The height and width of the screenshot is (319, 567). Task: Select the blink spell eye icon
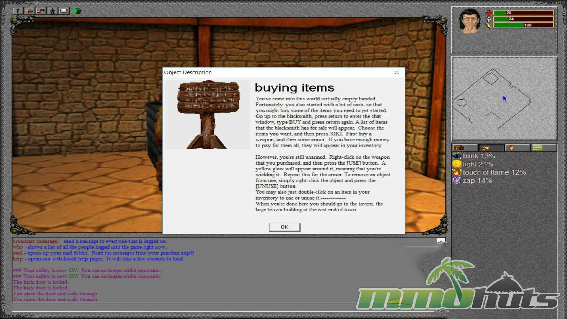pos(457,156)
